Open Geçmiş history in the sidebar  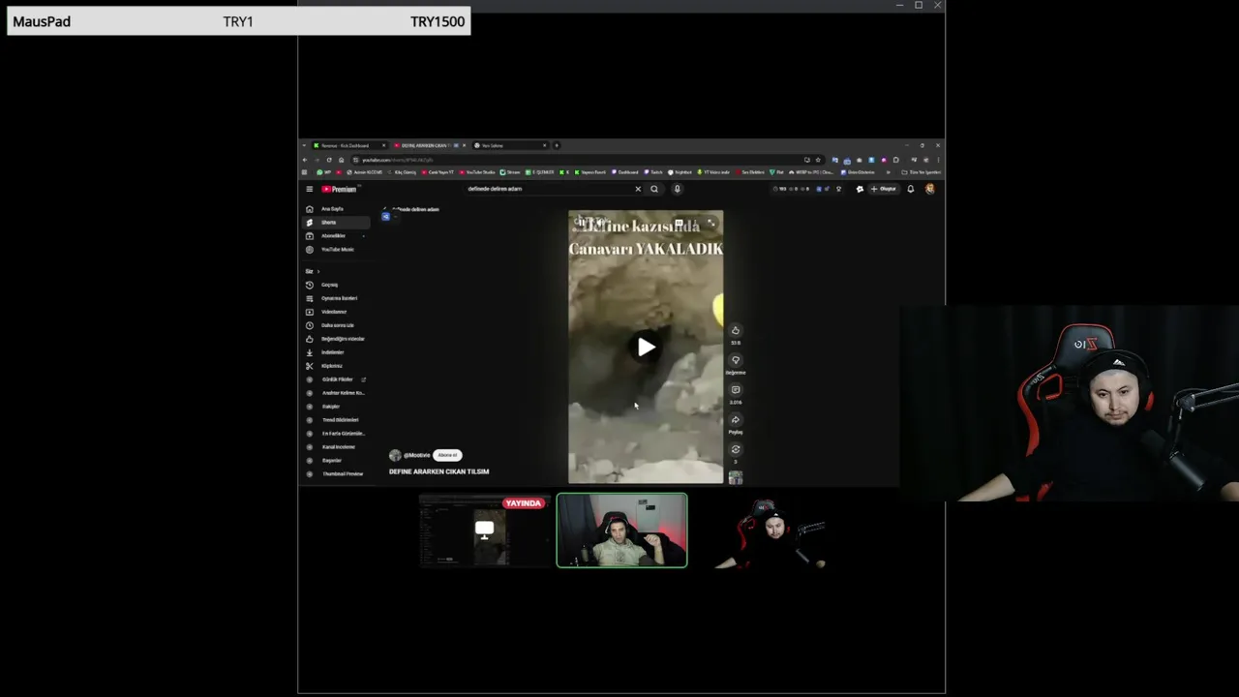336,285
